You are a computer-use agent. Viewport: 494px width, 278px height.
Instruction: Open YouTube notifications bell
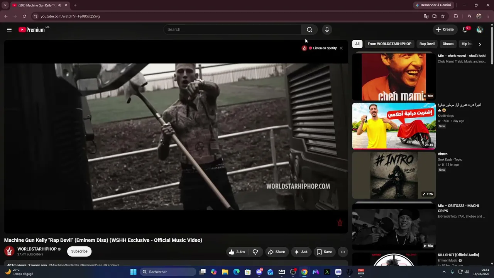(x=465, y=30)
